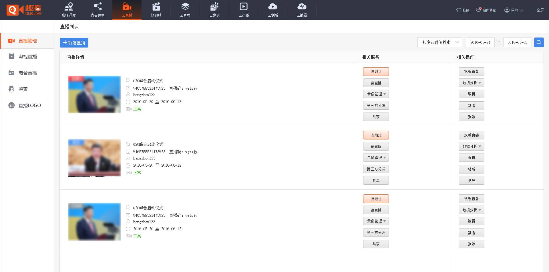
Task: Click 编辑 in the first row
Action: coord(472,94)
